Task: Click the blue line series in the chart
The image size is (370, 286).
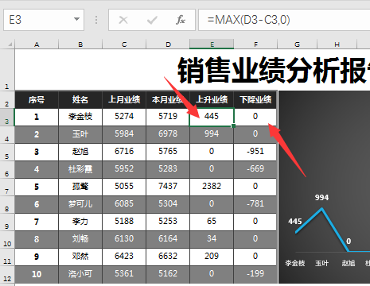Action: point(336,230)
